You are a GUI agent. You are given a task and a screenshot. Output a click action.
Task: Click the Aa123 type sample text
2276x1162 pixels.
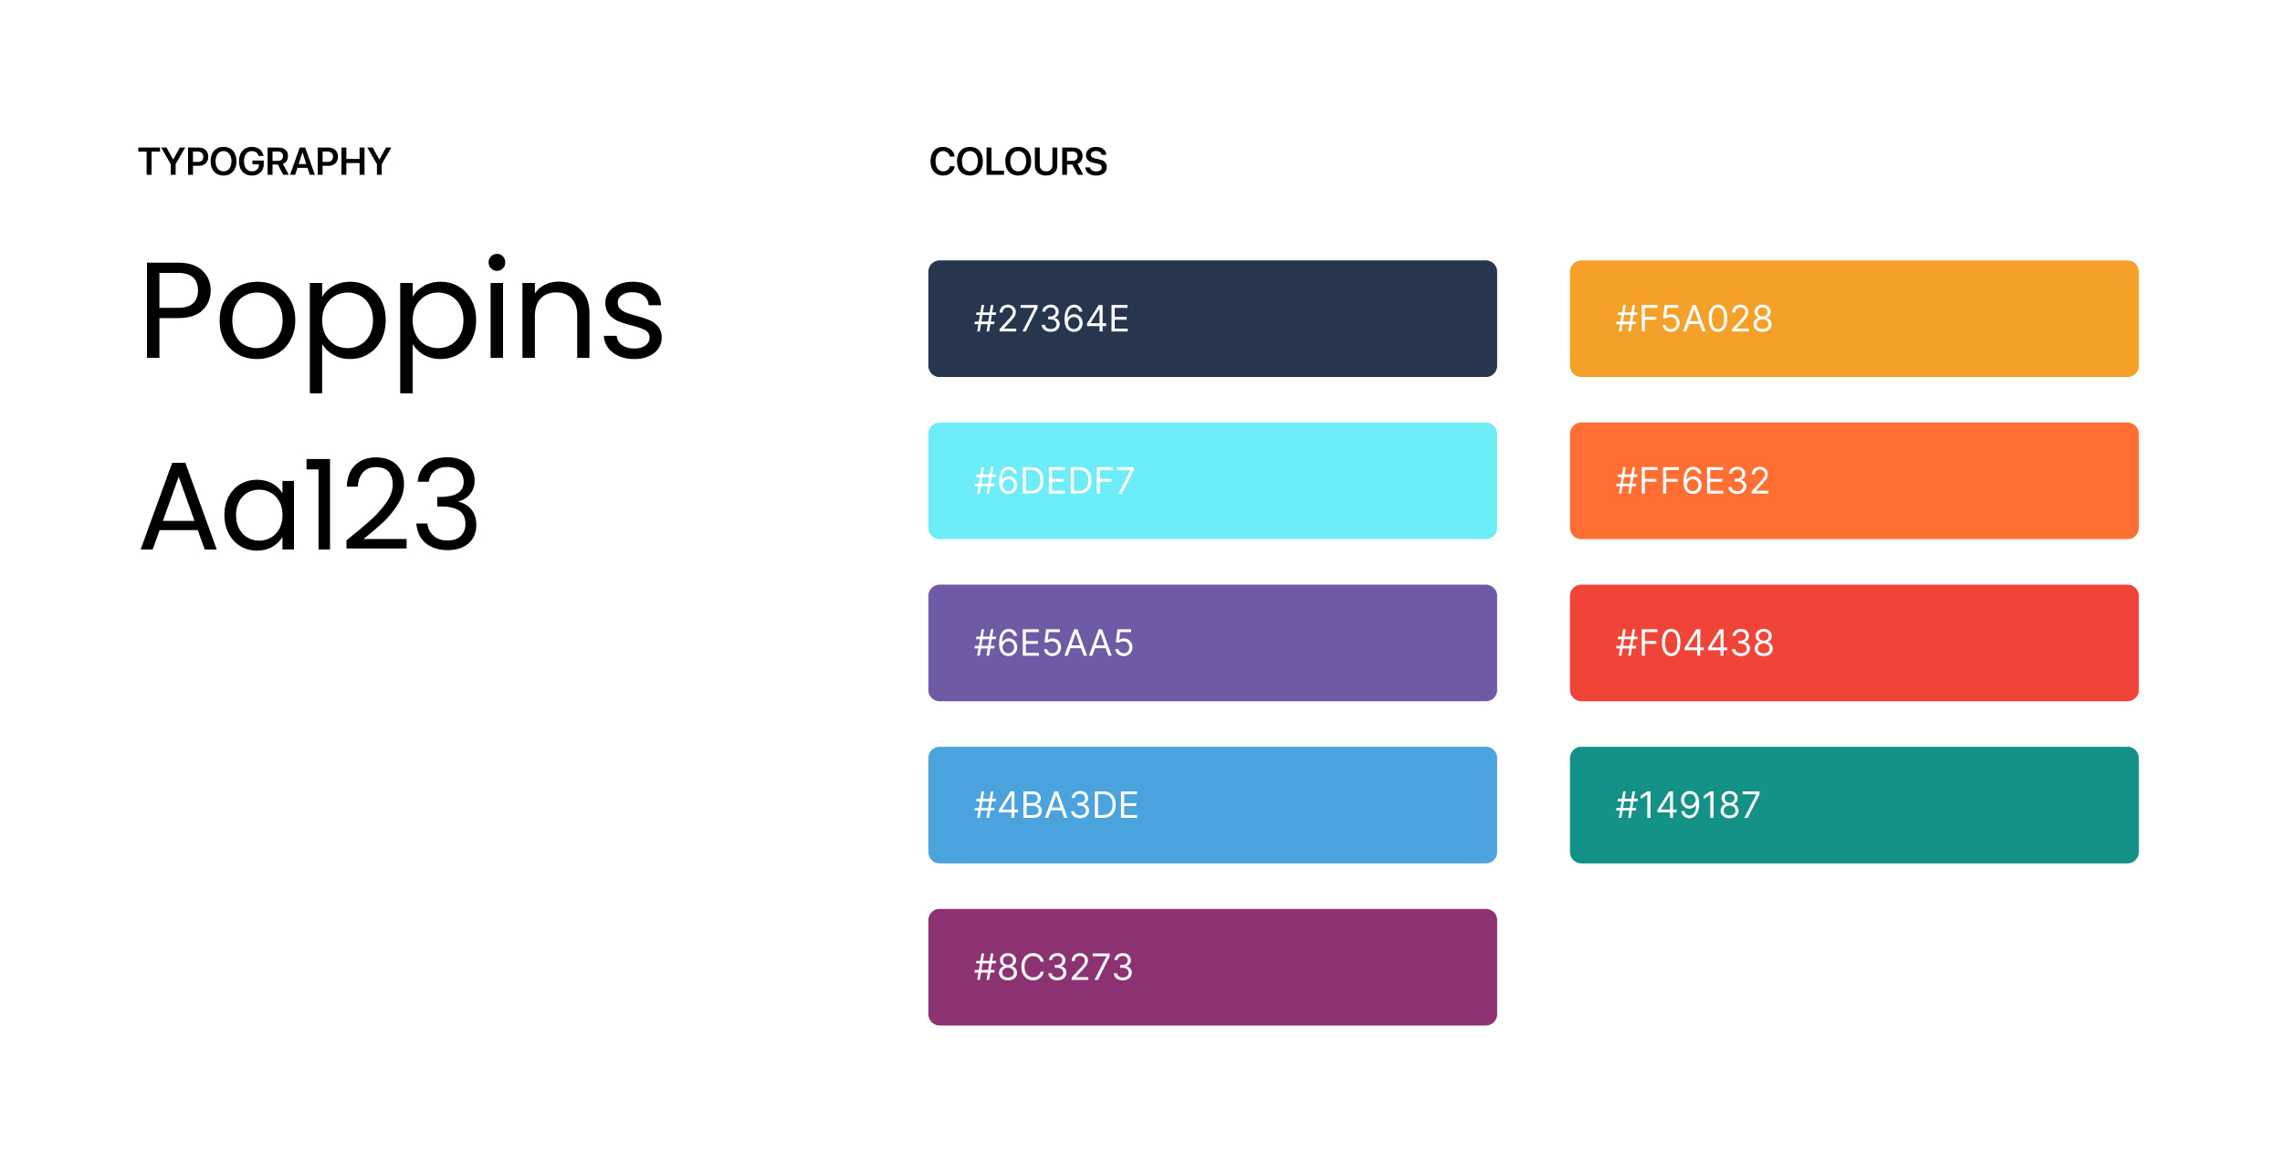tap(309, 505)
